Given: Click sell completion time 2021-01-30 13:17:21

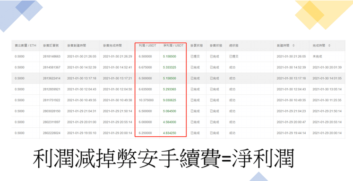Looking at the screenshot, I should 118,78.
